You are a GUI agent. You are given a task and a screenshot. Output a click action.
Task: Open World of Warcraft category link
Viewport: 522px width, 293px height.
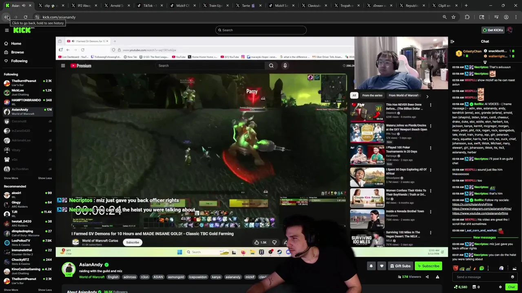(92, 277)
